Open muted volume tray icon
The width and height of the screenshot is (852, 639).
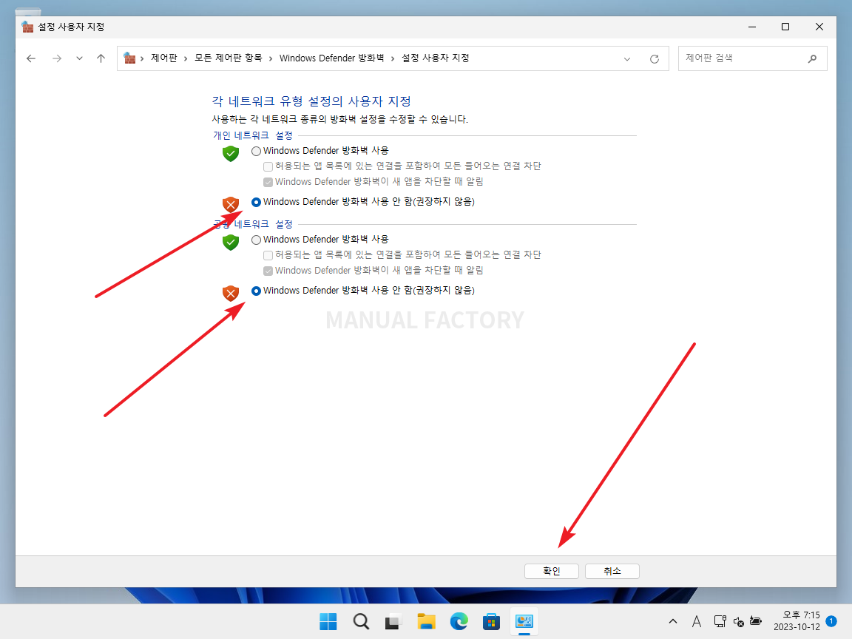click(738, 621)
